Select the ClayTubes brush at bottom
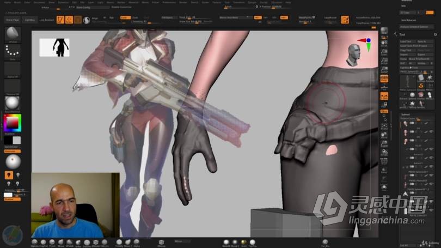Screen dimensions: 441x248 (44, 242)
